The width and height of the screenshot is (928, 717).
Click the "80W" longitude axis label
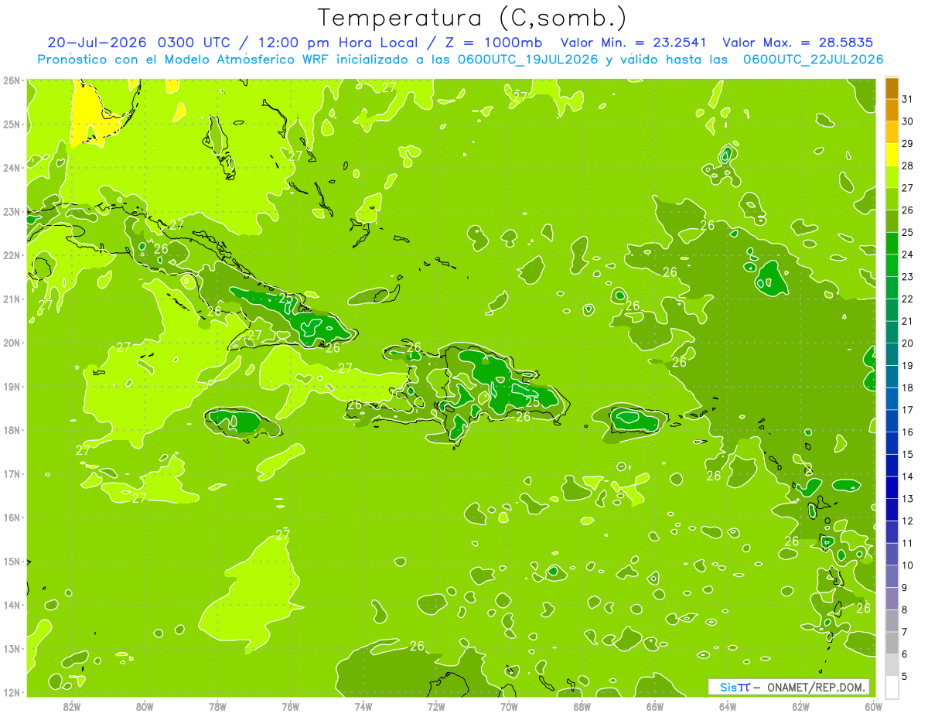coord(145,706)
